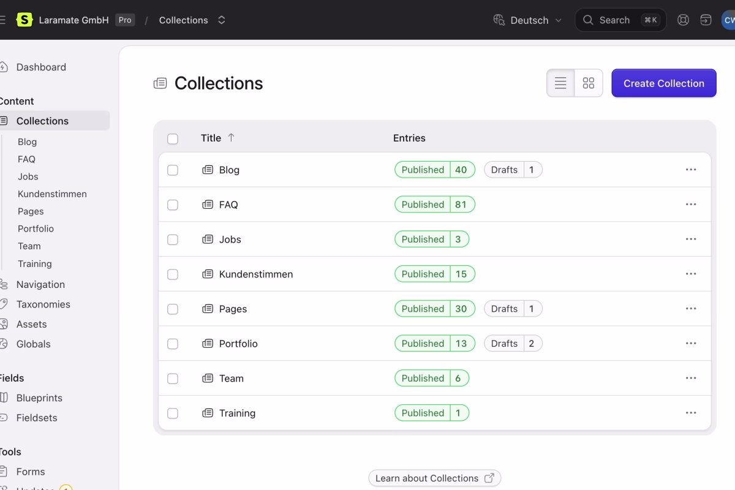
Task: Open actions menu for Jobs row
Action: [x=691, y=239]
